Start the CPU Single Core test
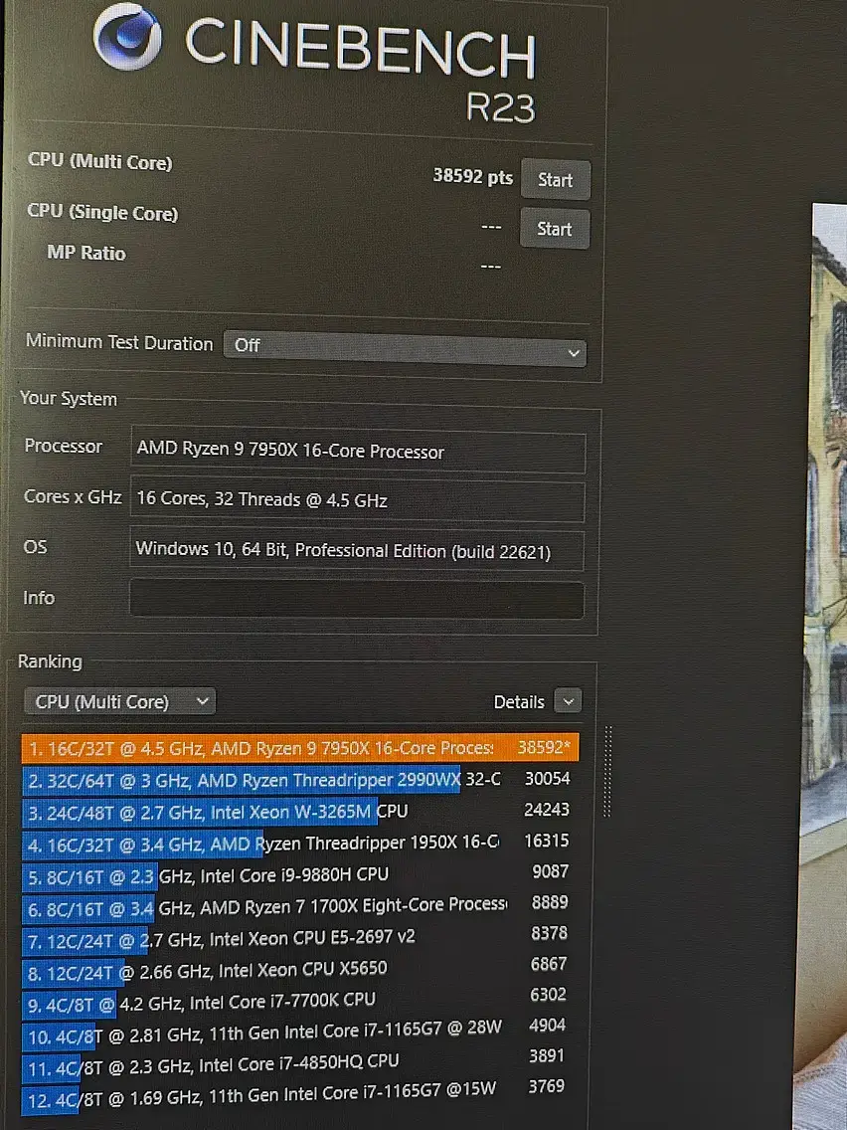Screen dimensions: 847x1130 coord(555,229)
